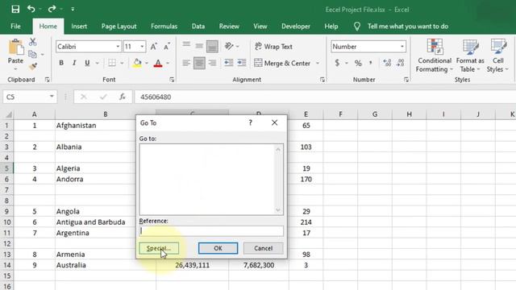516x290 pixels.
Task: Open the font color dropdown arrow
Action: [168, 63]
